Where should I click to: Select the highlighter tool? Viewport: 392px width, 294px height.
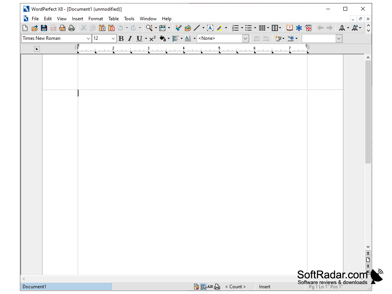(x=219, y=28)
